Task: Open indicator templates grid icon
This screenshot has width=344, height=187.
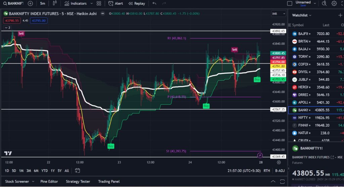Action: (x=99, y=3)
